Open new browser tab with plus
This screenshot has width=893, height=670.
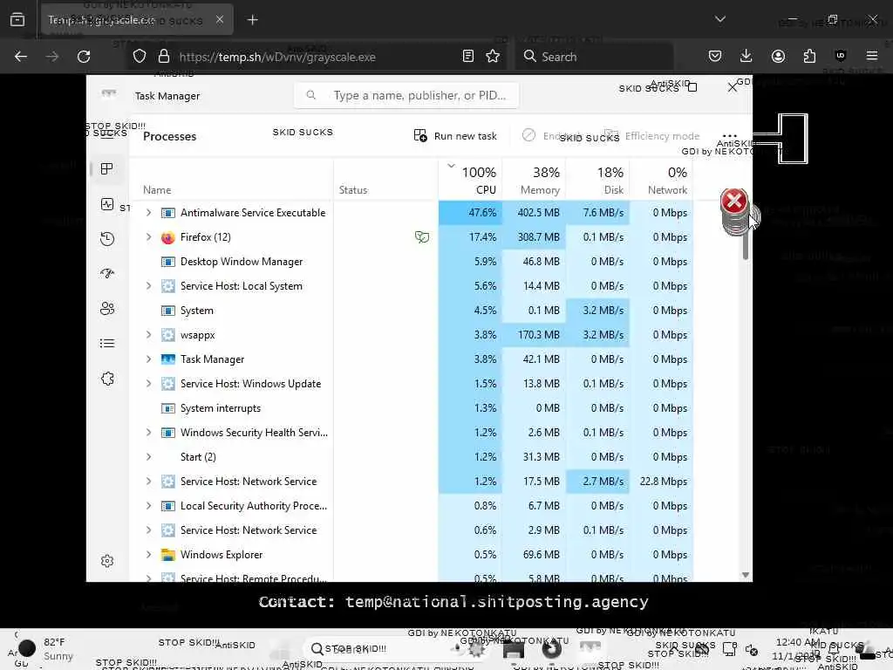point(253,20)
